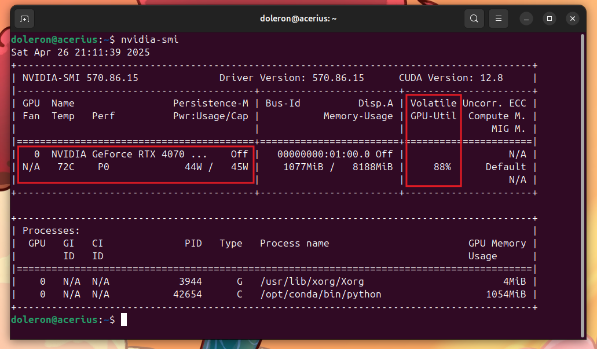Open the terminal search
The image size is (597, 349).
click(474, 19)
